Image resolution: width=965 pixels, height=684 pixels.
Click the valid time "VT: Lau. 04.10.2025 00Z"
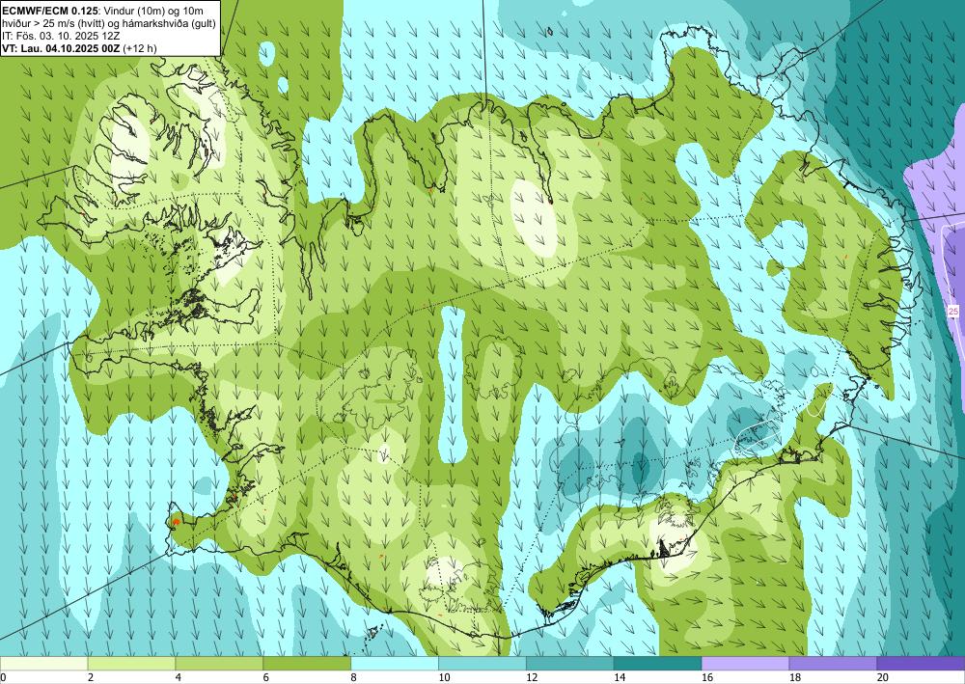pos(62,48)
